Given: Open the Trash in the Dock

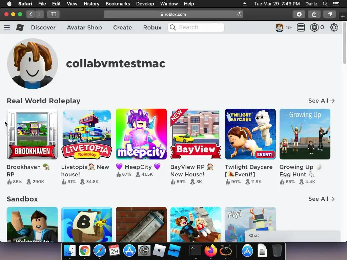Looking at the screenshot, I should 277,251.
